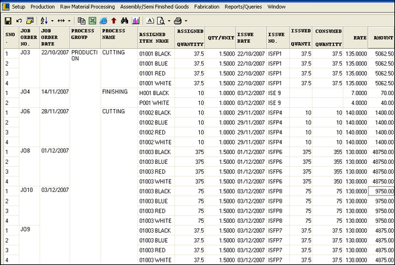
Task: Export to Excel icon
Action: point(93,21)
